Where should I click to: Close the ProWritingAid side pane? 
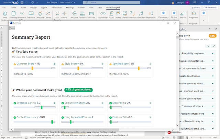coord(216,29)
